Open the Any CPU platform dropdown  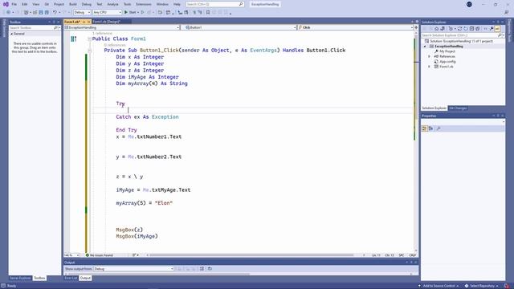click(107, 12)
